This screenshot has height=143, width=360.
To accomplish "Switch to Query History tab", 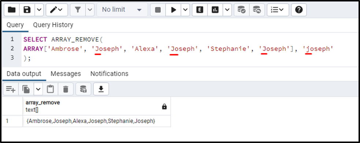I will click(x=53, y=25).
